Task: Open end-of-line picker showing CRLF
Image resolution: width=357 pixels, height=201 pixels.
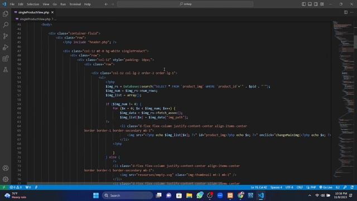Action: 300,188
